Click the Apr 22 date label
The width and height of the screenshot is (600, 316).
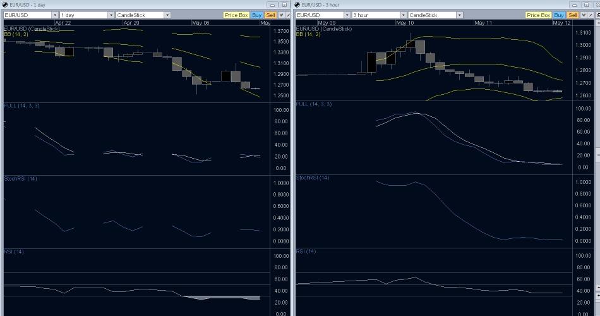pos(63,23)
